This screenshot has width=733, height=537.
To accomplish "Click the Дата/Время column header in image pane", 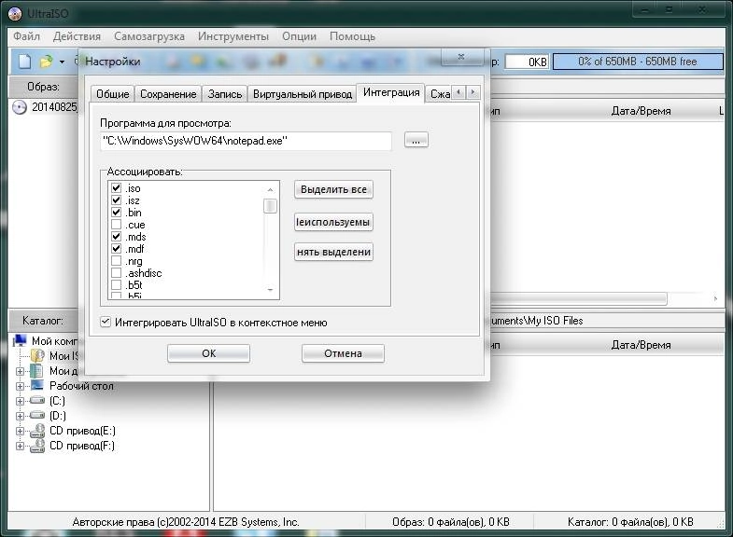I will (x=641, y=111).
